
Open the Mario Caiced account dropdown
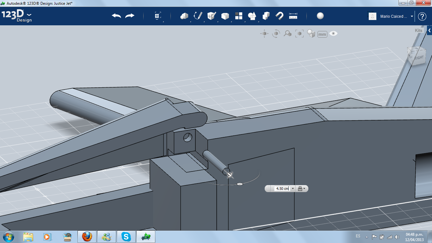[412, 16]
